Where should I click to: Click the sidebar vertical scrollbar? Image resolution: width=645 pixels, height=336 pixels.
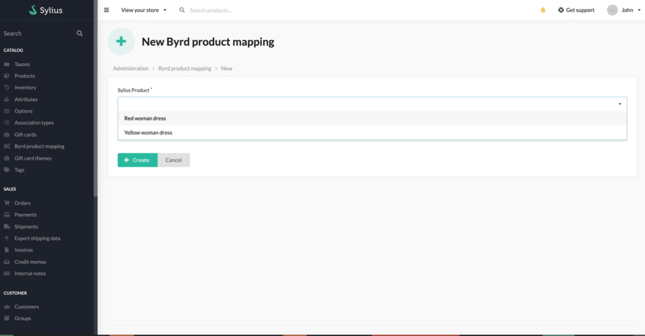click(96, 99)
